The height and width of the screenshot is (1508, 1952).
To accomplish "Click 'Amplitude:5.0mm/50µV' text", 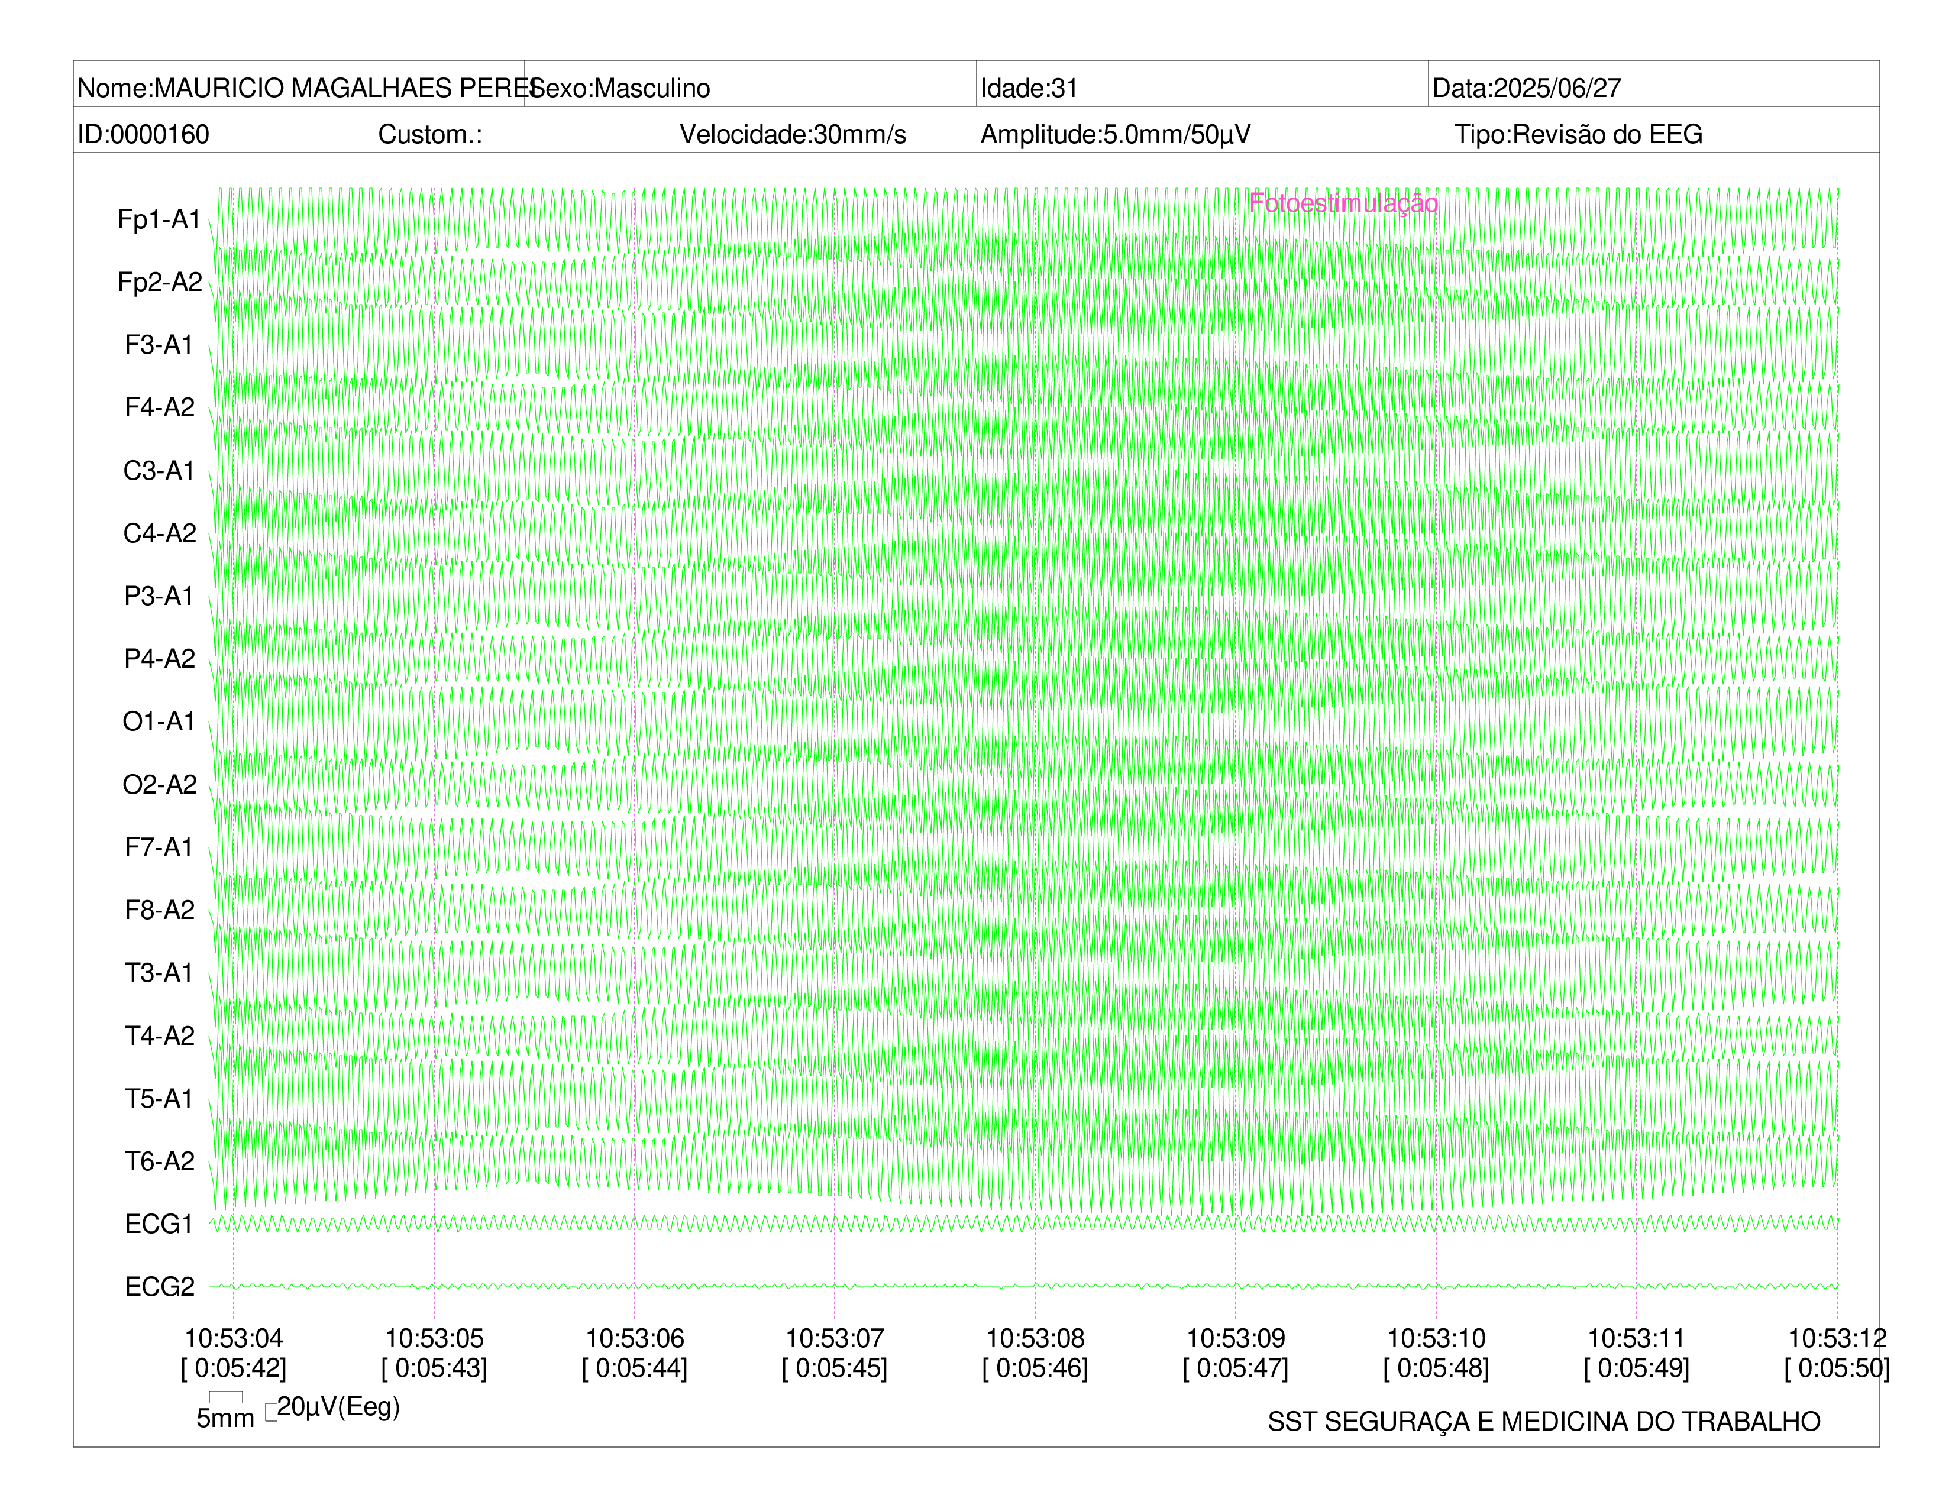I will tap(1116, 134).
